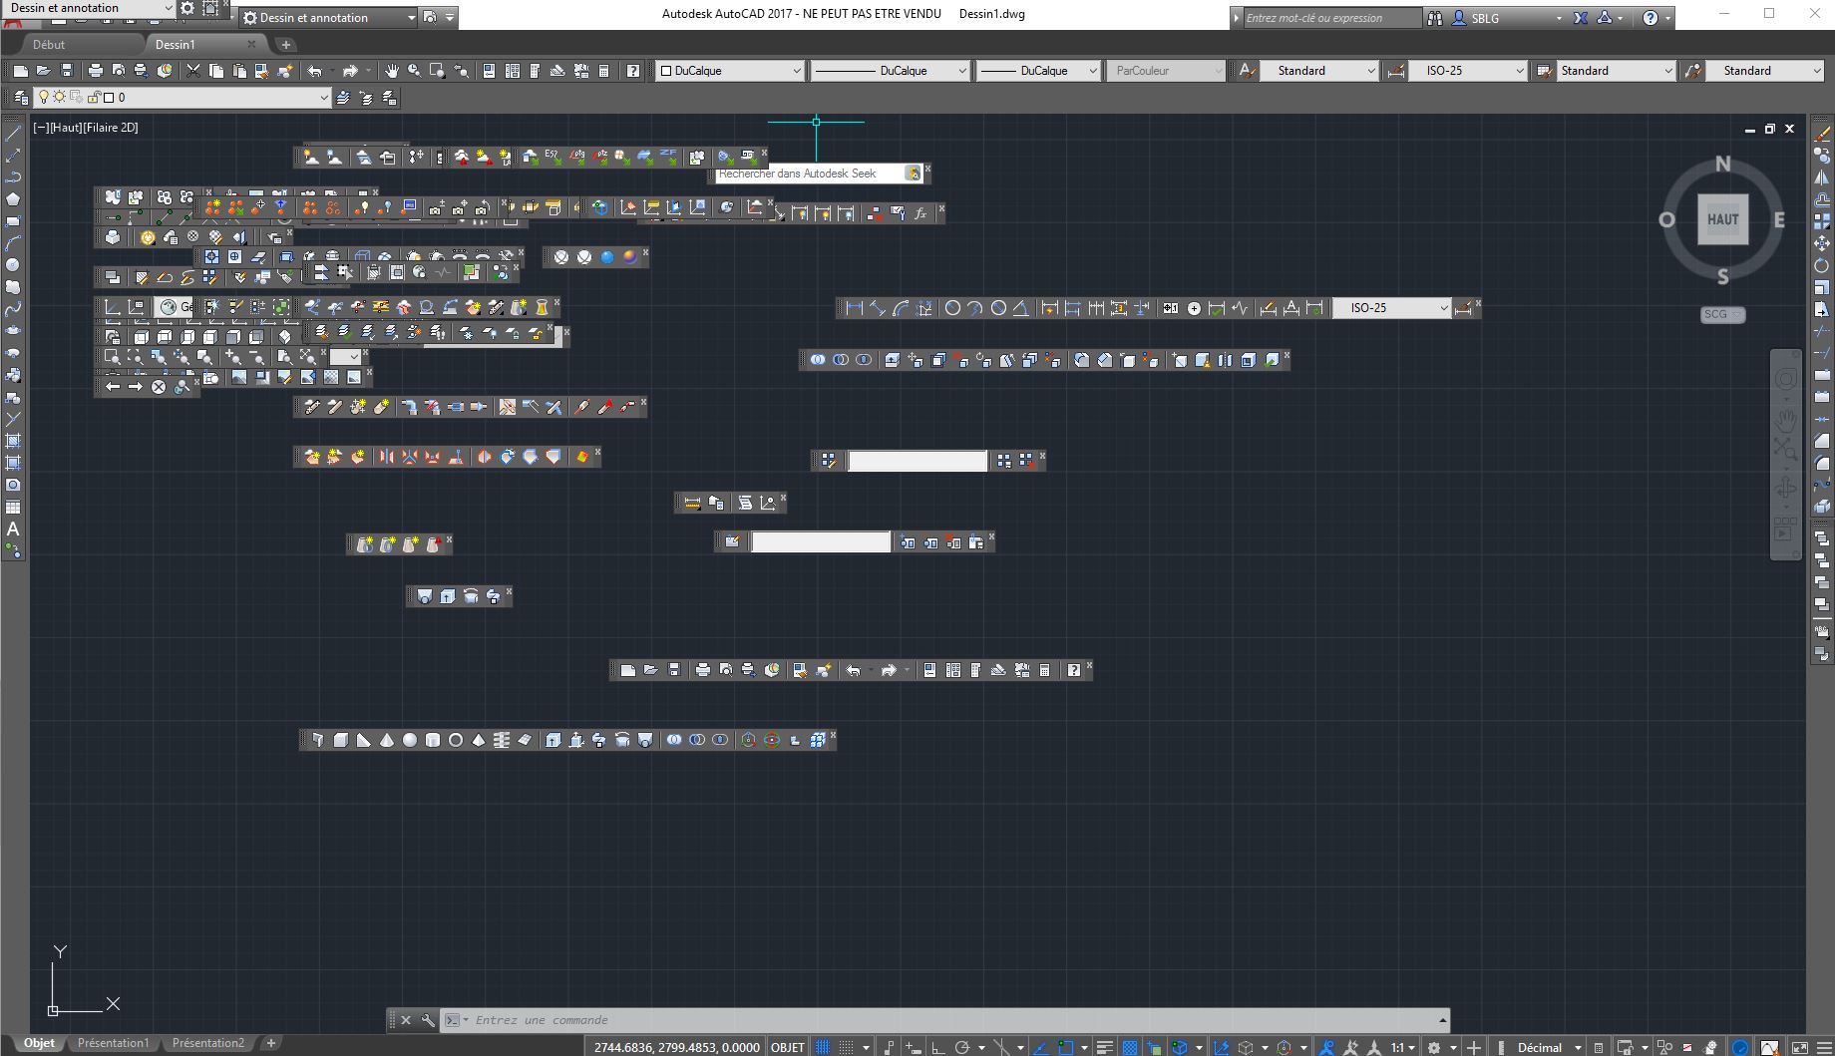Screen dimensions: 1835x1056
Task: Open the Présentation2 layout tab
Action: click(208, 1043)
